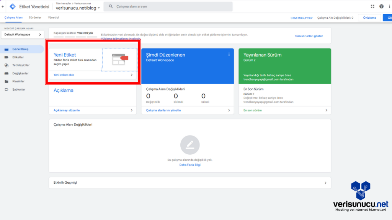This screenshot has height=220, width=392.
Task: Click the Çalışma Aln Değişiklikleri: 0 counter
Action: pyautogui.click(x=335, y=18)
